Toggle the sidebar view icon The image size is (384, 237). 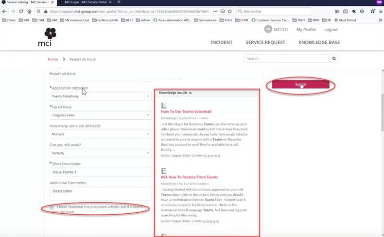pos(345,11)
